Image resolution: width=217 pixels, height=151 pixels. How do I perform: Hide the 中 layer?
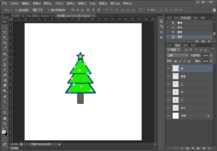(x=169, y=92)
